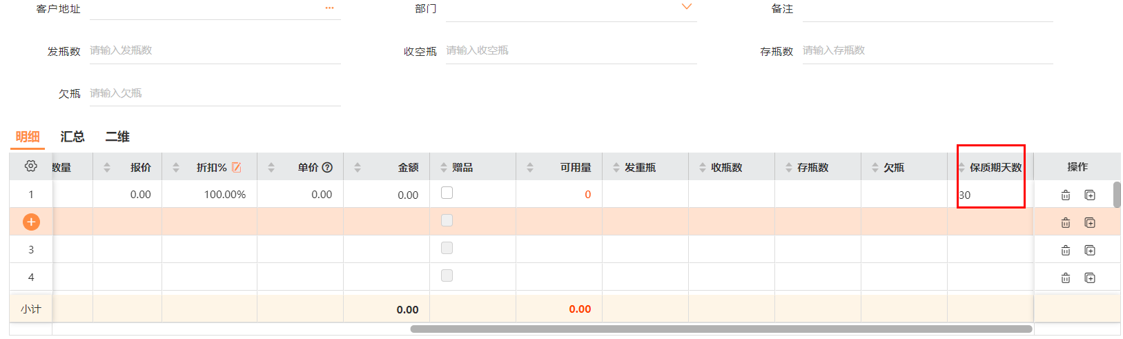1123x339 pixels.
Task: Open the 客户地址 ellipsis picker
Action: (329, 8)
